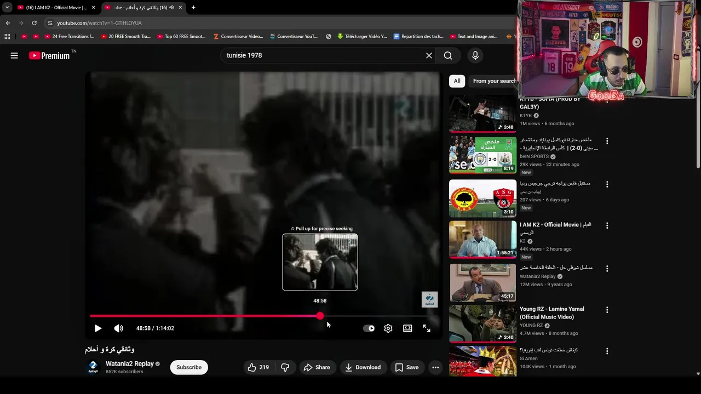Go back in browser history

coord(8,23)
